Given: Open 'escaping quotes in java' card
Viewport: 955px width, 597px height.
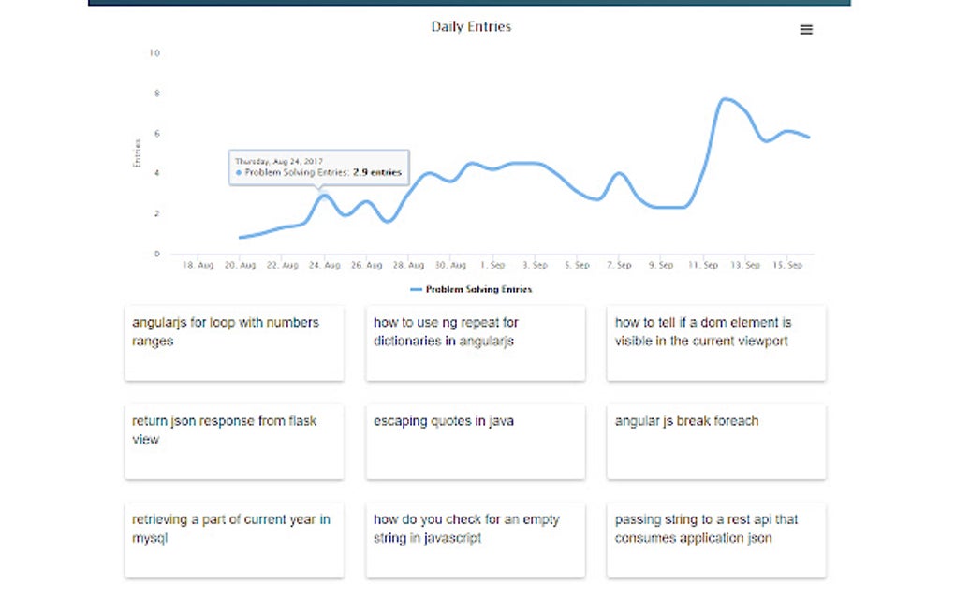Looking at the screenshot, I should pos(475,441).
